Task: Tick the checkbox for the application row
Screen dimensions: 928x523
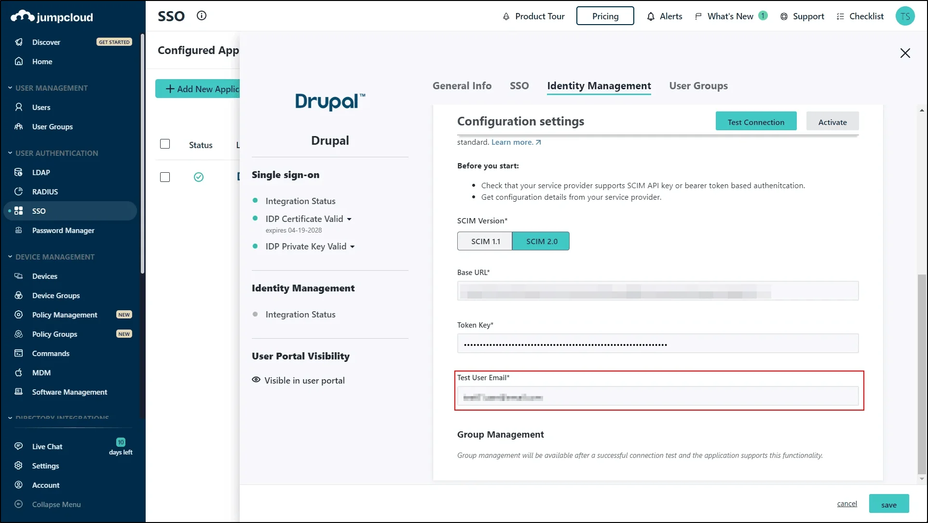Action: click(x=165, y=177)
